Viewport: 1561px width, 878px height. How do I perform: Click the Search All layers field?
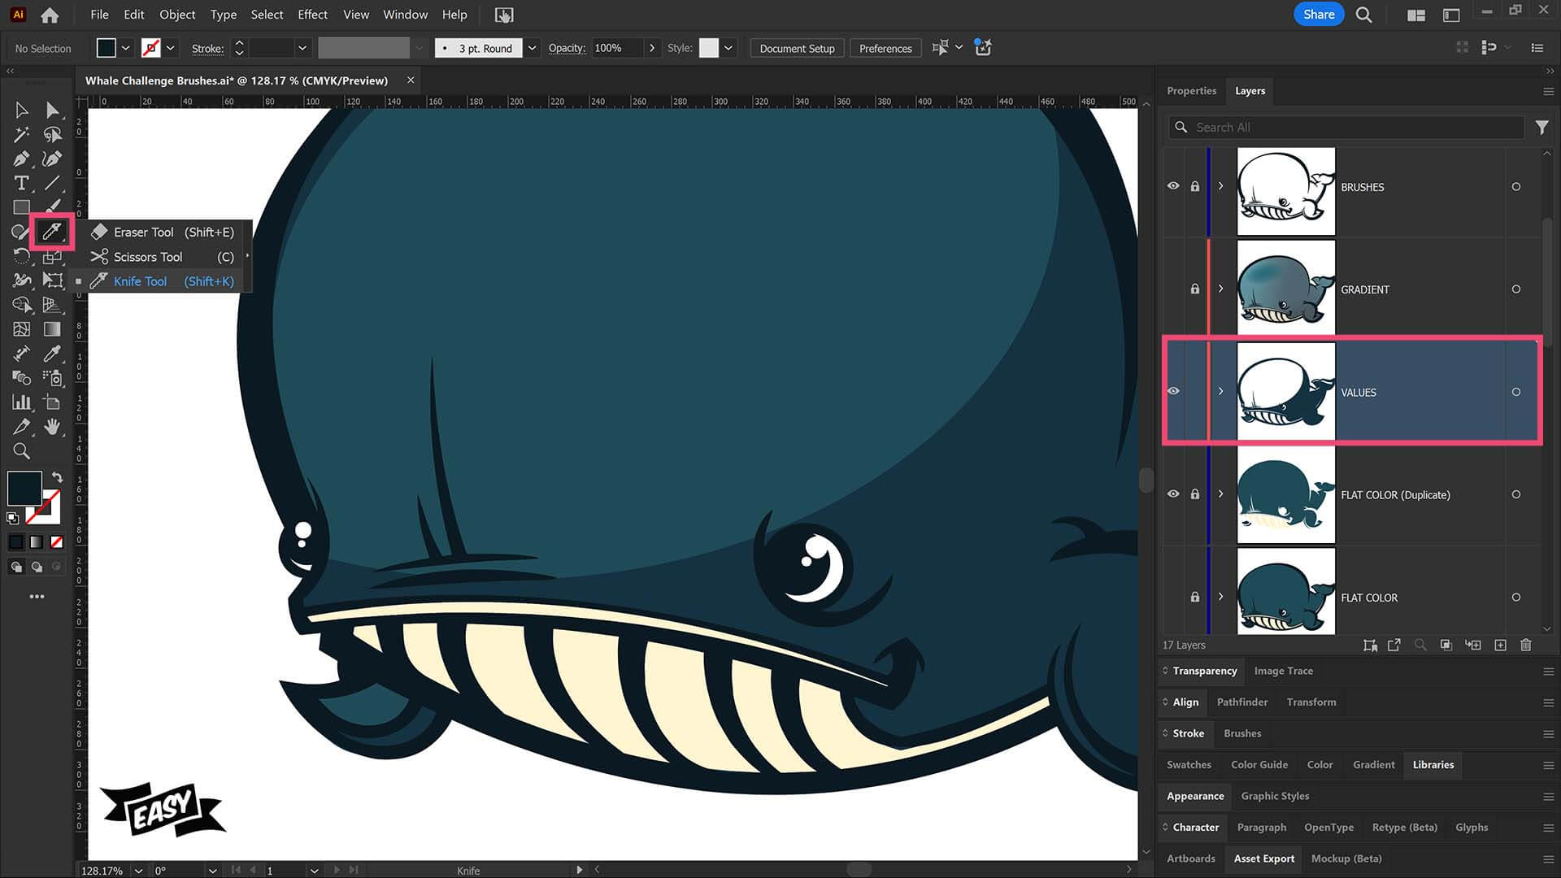point(1346,128)
